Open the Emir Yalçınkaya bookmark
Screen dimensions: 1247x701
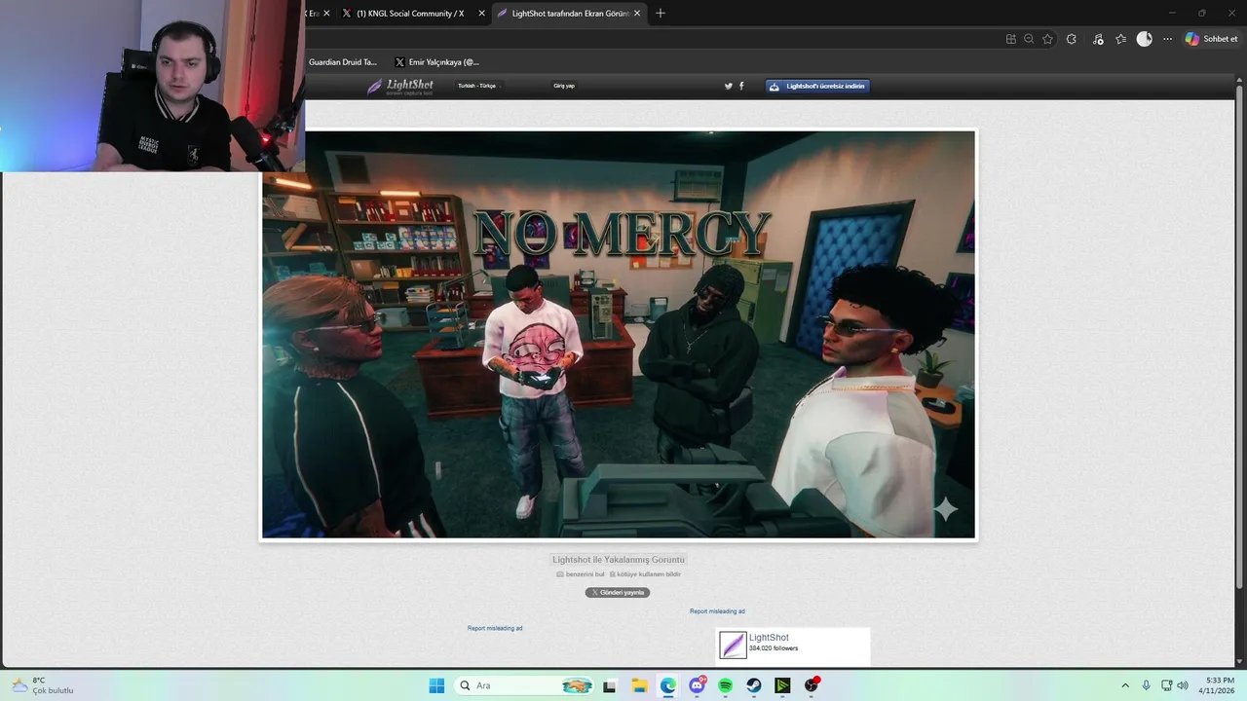437,62
